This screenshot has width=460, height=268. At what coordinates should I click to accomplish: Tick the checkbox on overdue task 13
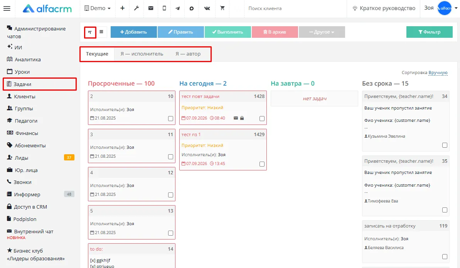click(x=170, y=233)
